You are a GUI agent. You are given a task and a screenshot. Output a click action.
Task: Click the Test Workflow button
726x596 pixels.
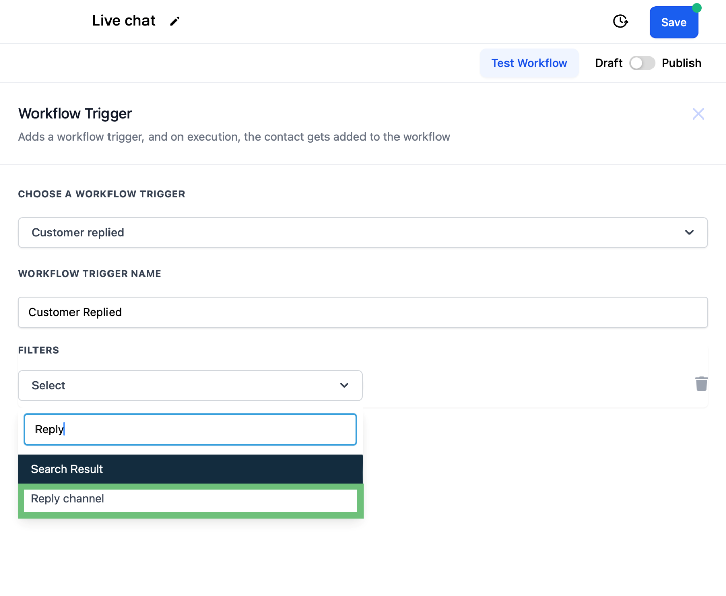pyautogui.click(x=529, y=63)
